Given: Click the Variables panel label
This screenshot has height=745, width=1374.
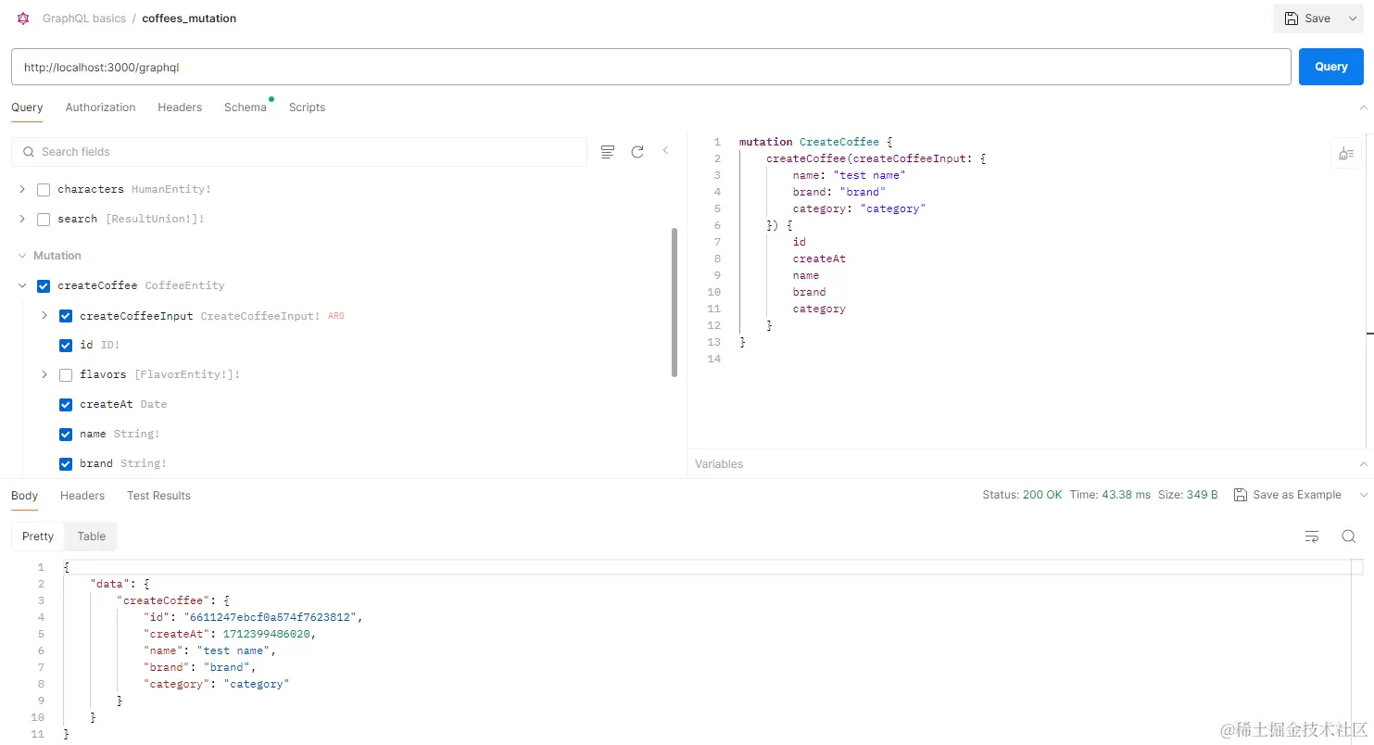Looking at the screenshot, I should pyautogui.click(x=719, y=464).
